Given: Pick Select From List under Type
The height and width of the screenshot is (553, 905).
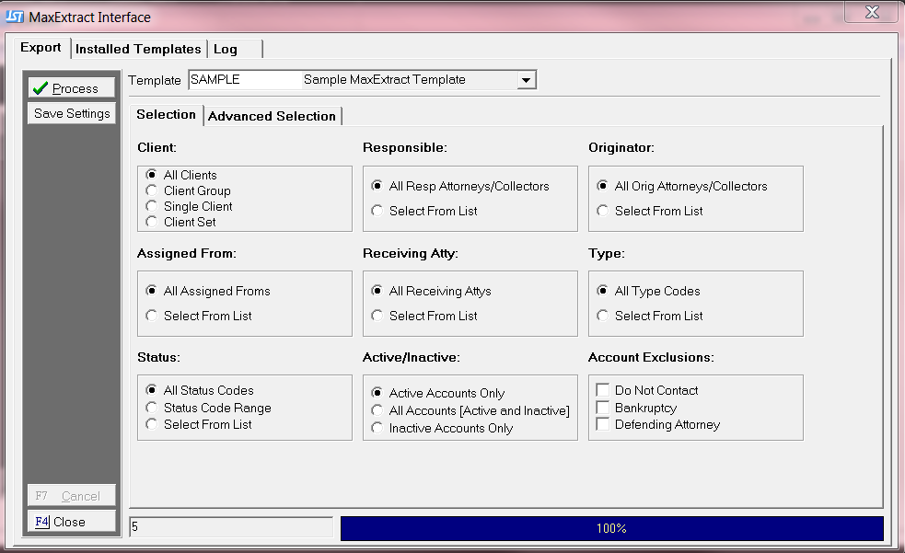Looking at the screenshot, I should point(603,316).
